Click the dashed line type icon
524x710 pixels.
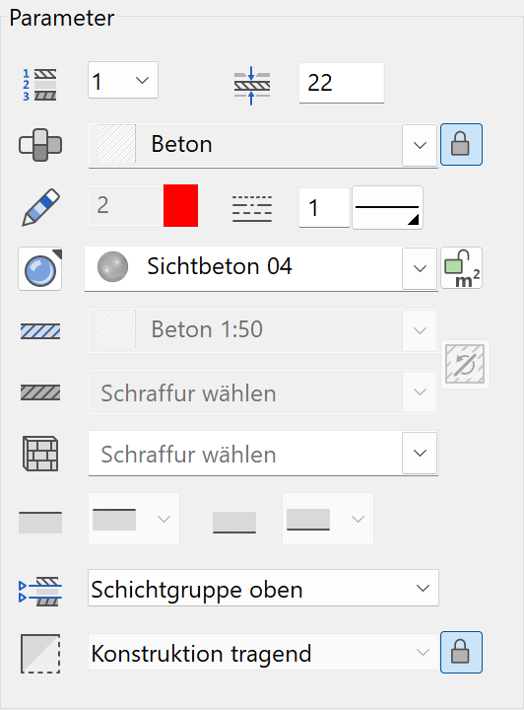coord(252,209)
